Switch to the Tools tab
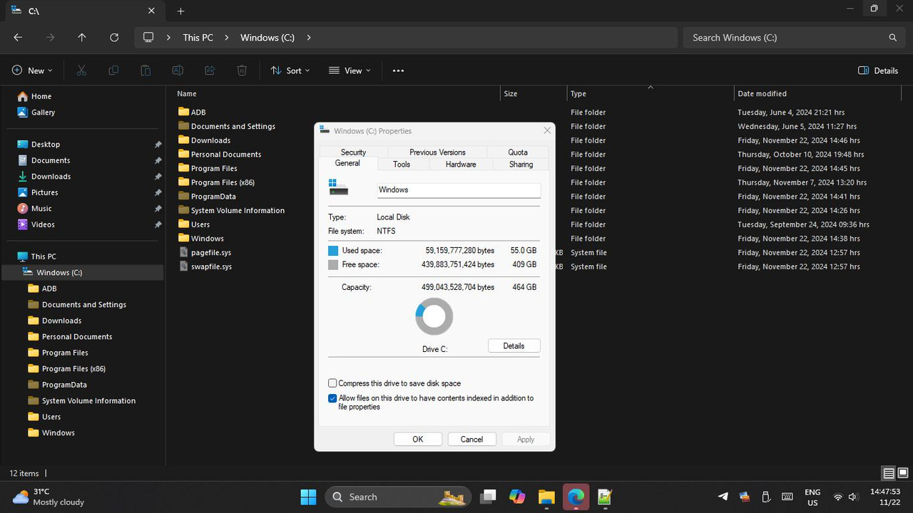This screenshot has width=913, height=513. point(402,164)
